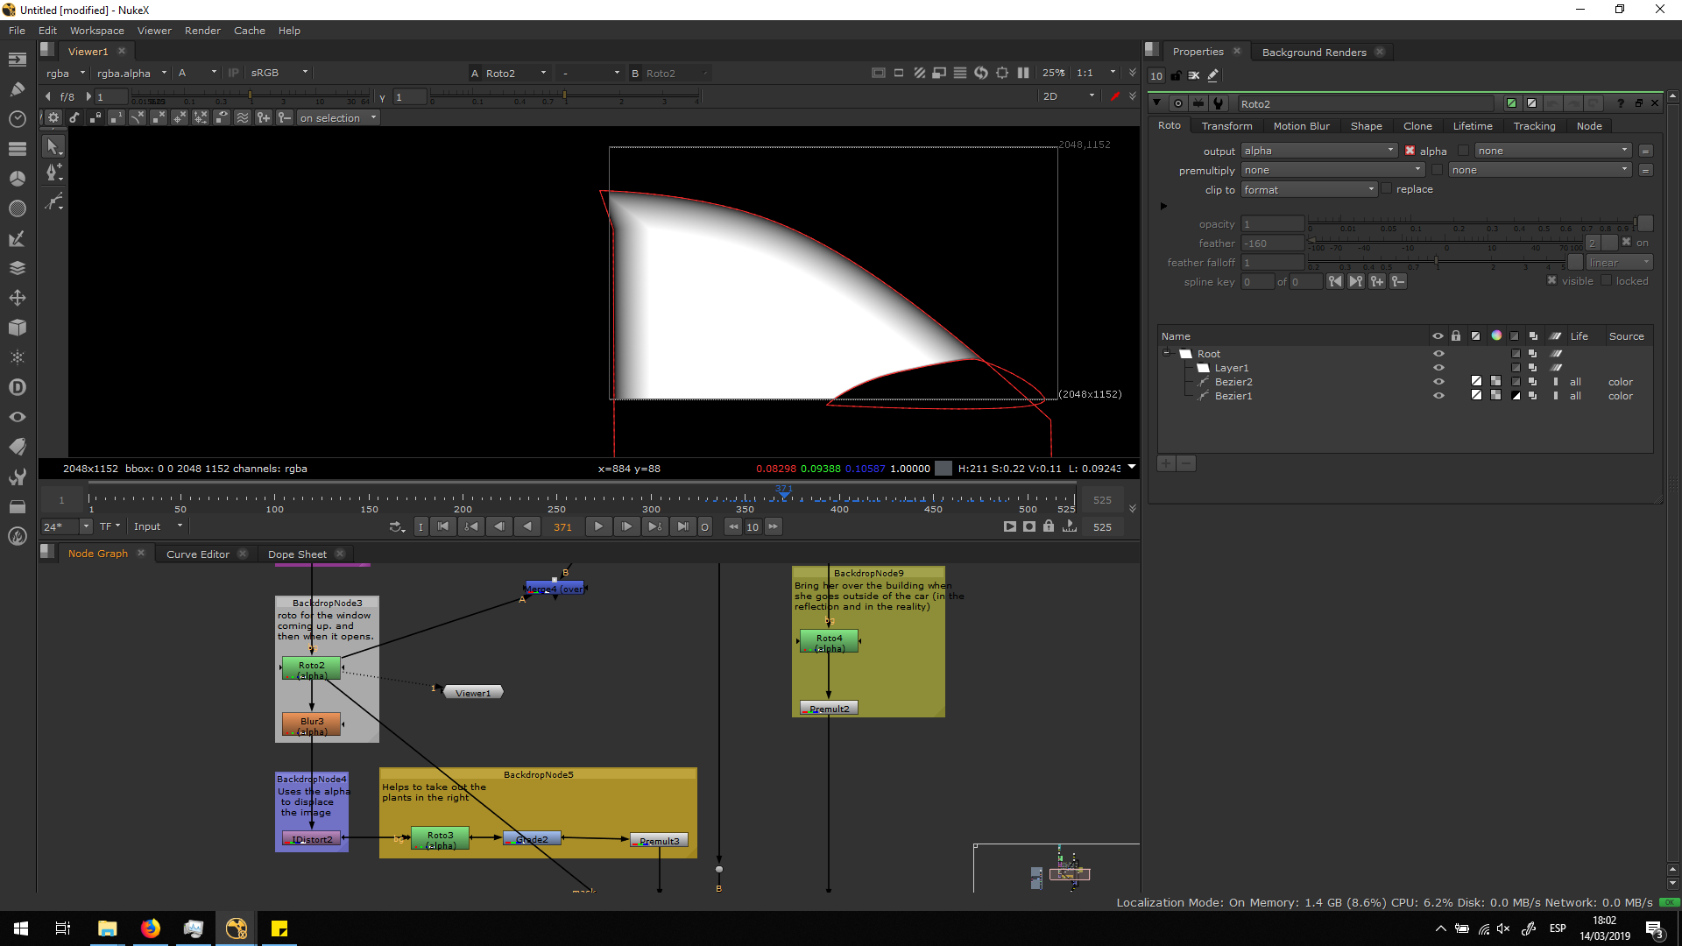Click the clock icon in left toolbar
1682x946 pixels.
click(18, 118)
